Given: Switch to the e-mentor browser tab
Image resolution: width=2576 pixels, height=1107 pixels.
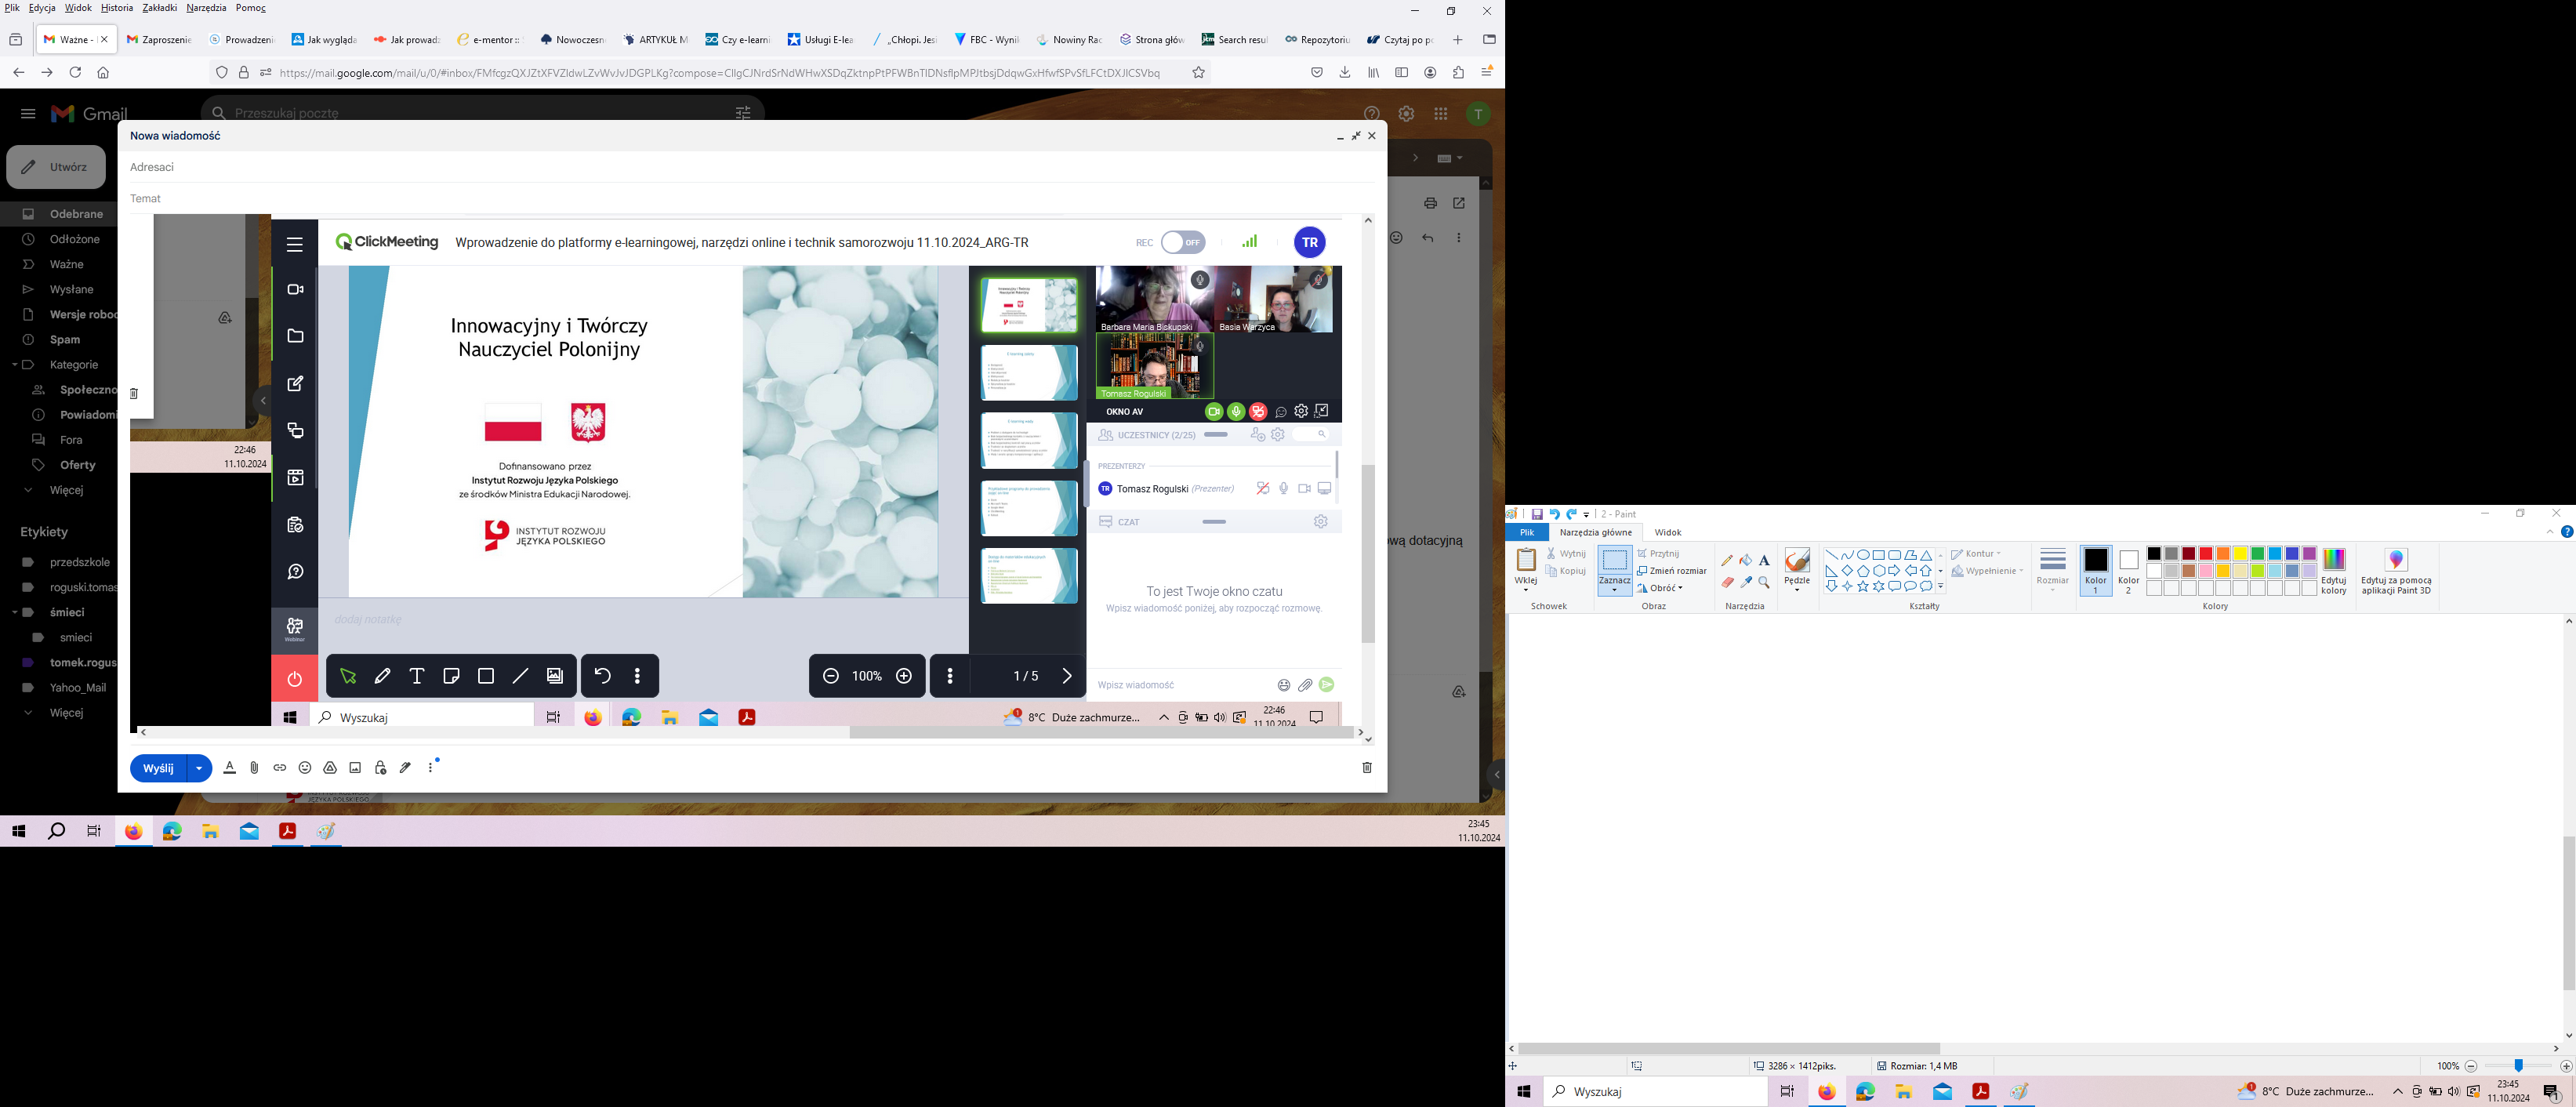Looking at the screenshot, I should coord(490,40).
